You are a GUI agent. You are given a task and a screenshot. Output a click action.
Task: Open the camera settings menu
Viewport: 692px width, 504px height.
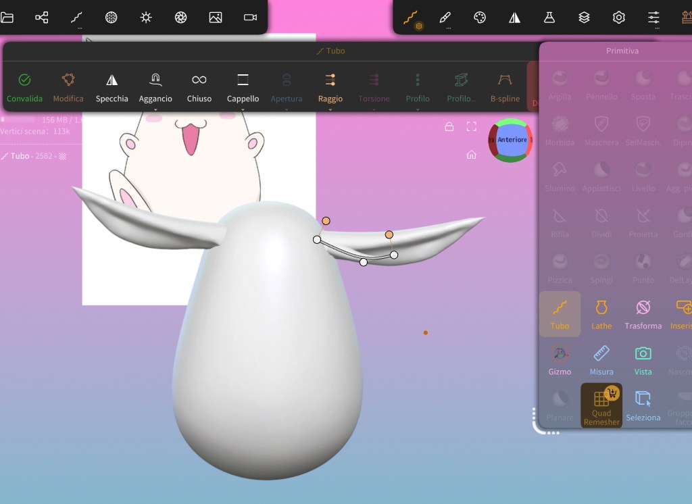pos(250,18)
